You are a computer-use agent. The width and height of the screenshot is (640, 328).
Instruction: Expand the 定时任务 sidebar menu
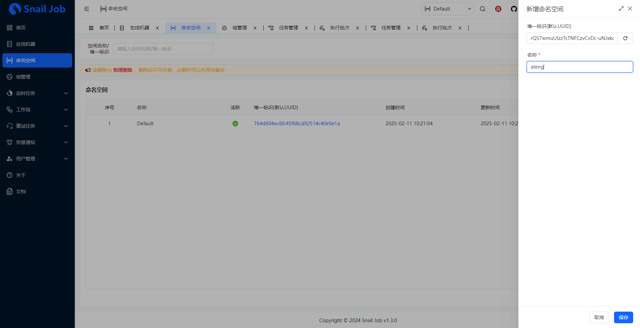(x=37, y=93)
